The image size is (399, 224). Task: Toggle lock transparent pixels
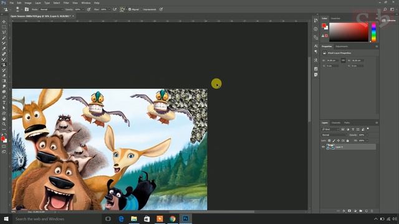(329, 141)
